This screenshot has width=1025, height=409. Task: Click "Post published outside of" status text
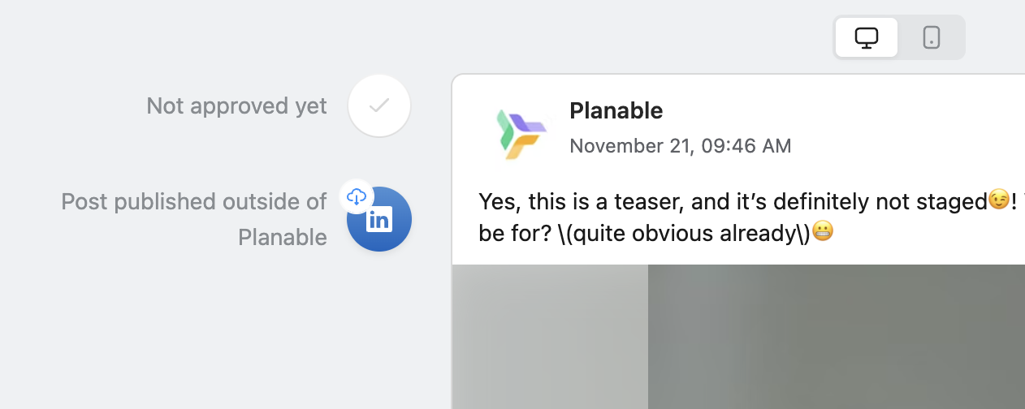click(x=194, y=201)
